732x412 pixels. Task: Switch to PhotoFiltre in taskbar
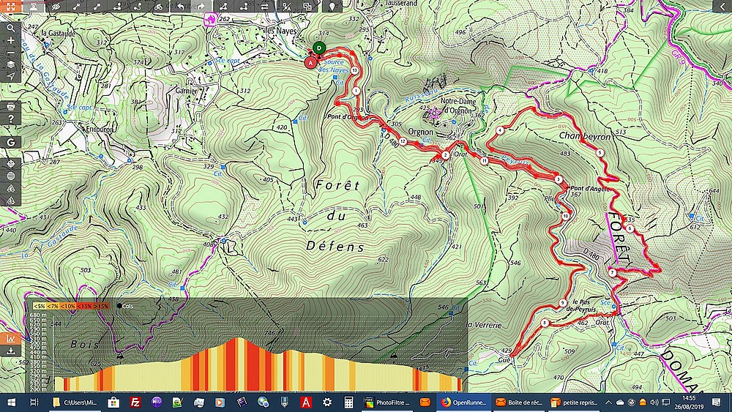tap(387, 402)
